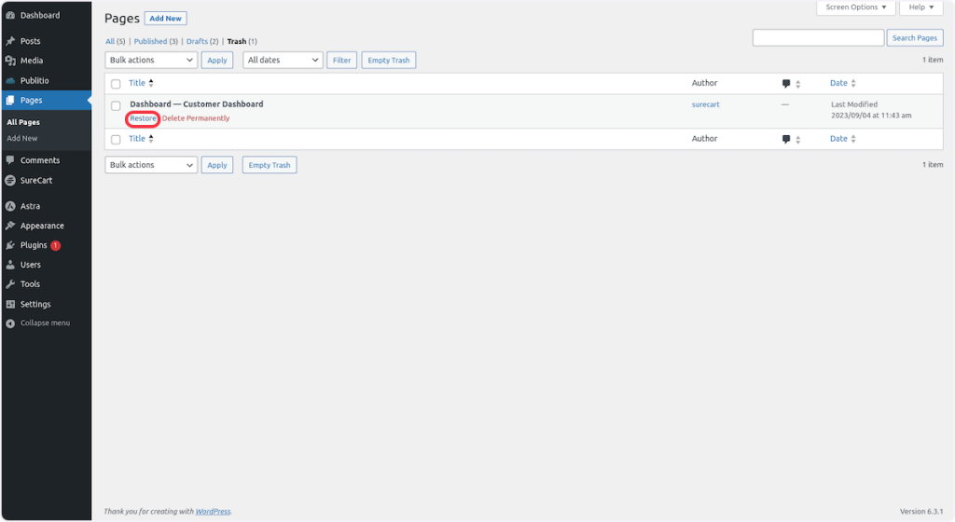Viewport: 955px width, 522px height.
Task: Open the top Bulk actions dropdown
Action: (151, 60)
